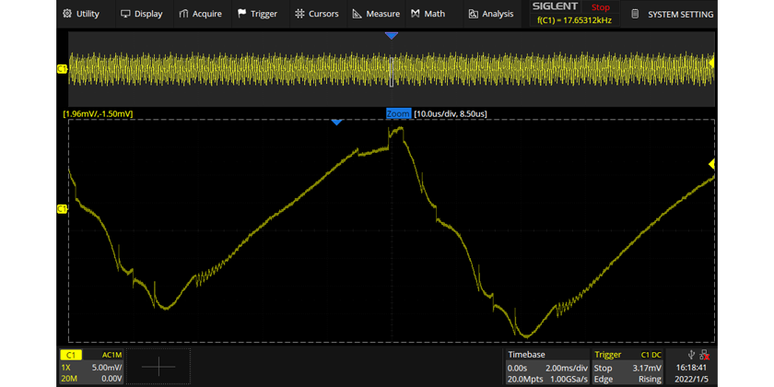Image resolution: width=774 pixels, height=387 pixels.
Task: Click the Acquire waveform icon
Action: pyautogui.click(x=184, y=14)
